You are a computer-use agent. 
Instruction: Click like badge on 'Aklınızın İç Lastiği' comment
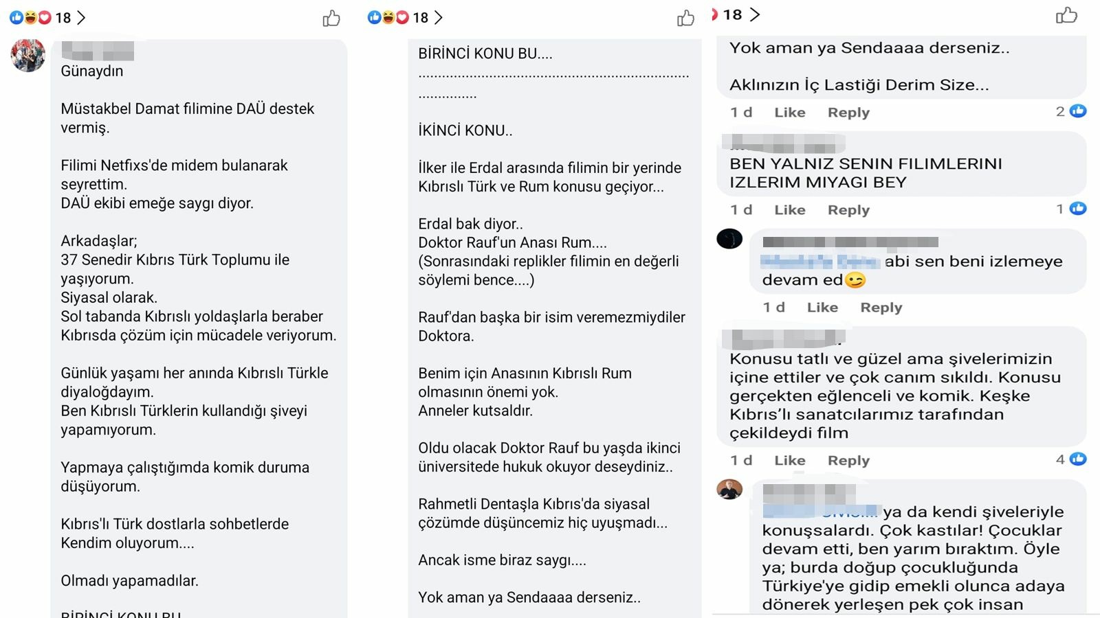(x=1078, y=111)
